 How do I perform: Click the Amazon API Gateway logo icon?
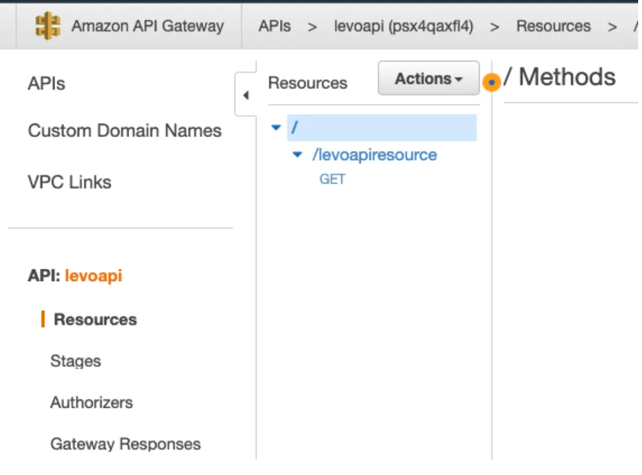click(47, 26)
